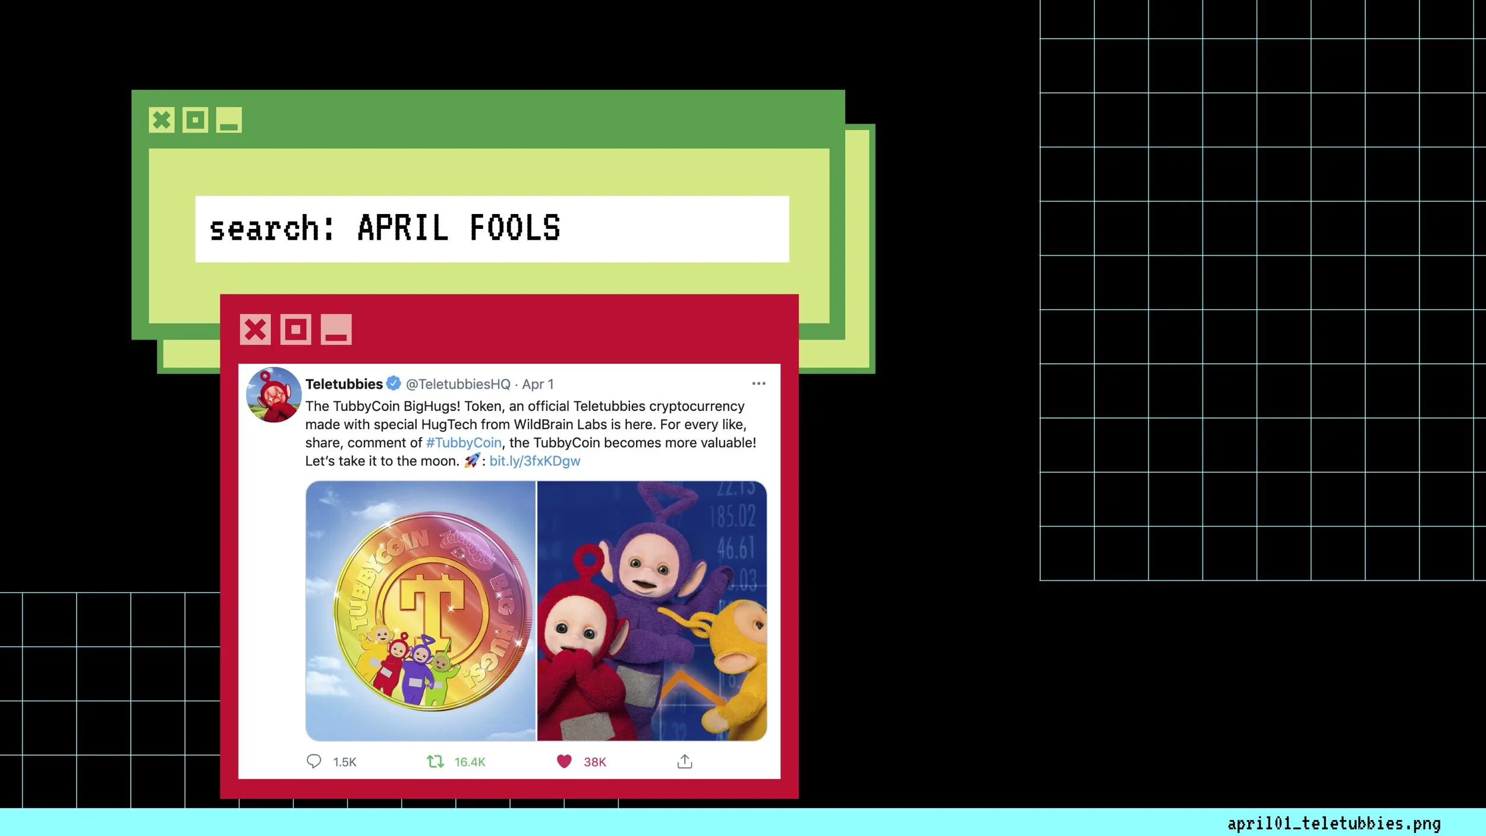
Task: Open the three-dot more options menu
Action: (758, 384)
